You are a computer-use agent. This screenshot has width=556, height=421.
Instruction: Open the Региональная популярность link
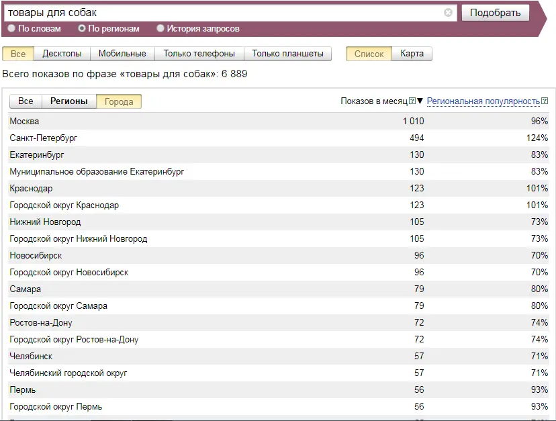point(483,101)
